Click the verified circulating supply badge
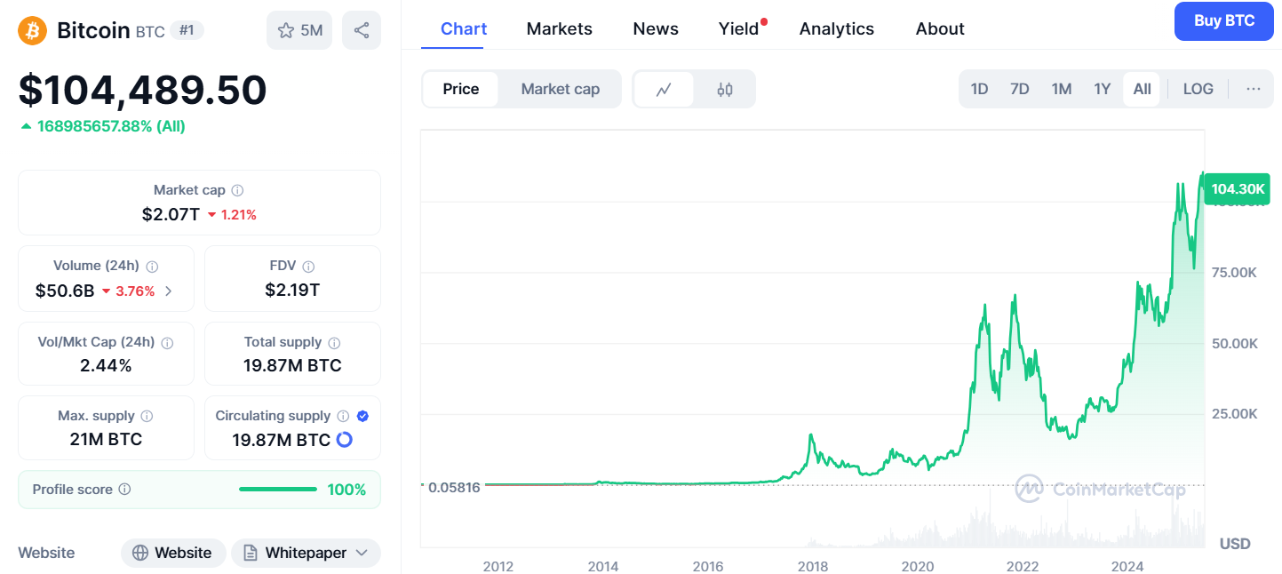 pos(362,416)
